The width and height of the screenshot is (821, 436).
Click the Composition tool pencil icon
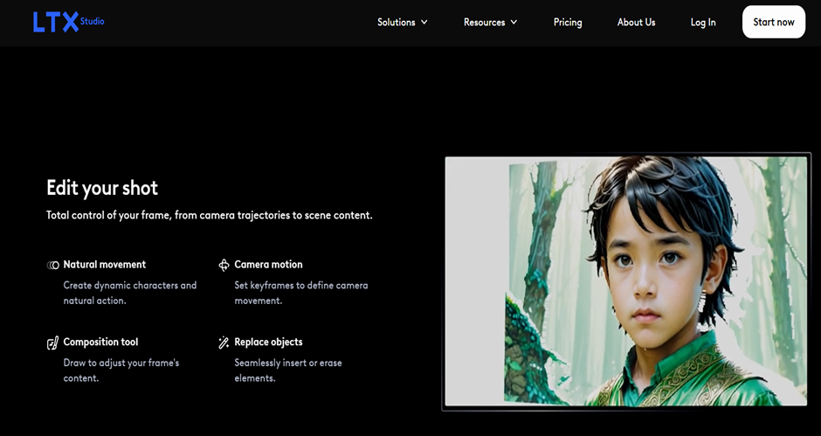52,343
